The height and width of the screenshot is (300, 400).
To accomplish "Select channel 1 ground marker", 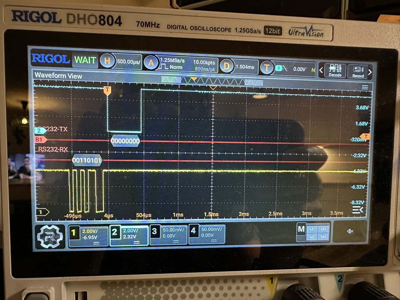I will pyautogui.click(x=43, y=212).
